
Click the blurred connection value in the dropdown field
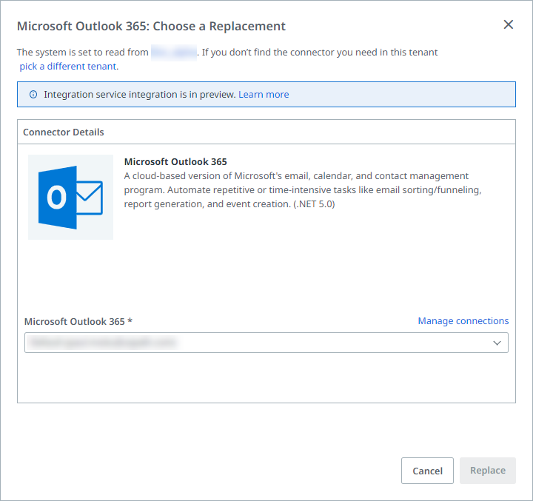[x=103, y=343]
